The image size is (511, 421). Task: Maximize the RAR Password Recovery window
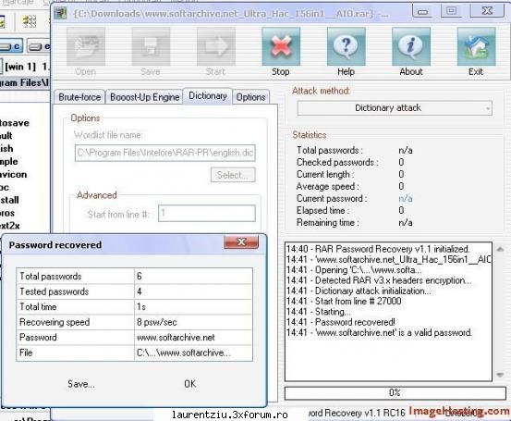pyautogui.click(x=452, y=11)
